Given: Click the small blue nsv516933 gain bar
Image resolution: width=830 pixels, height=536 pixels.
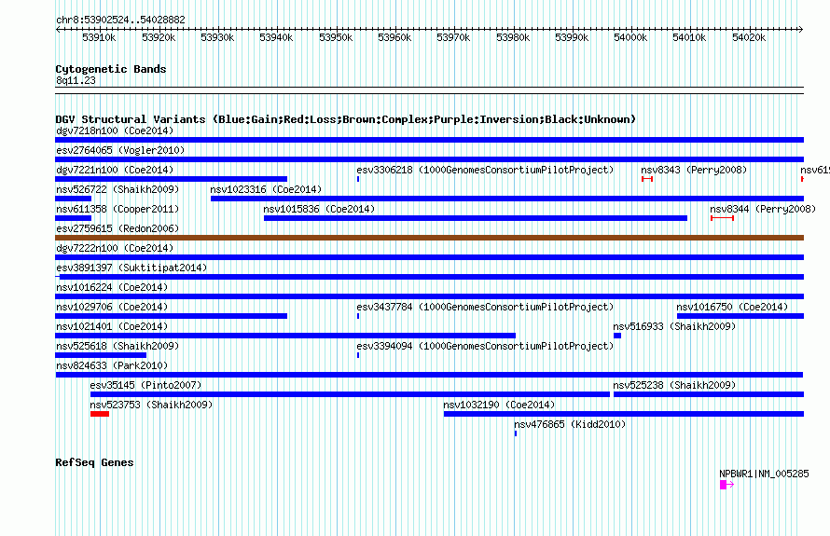Looking at the screenshot, I should click(617, 336).
